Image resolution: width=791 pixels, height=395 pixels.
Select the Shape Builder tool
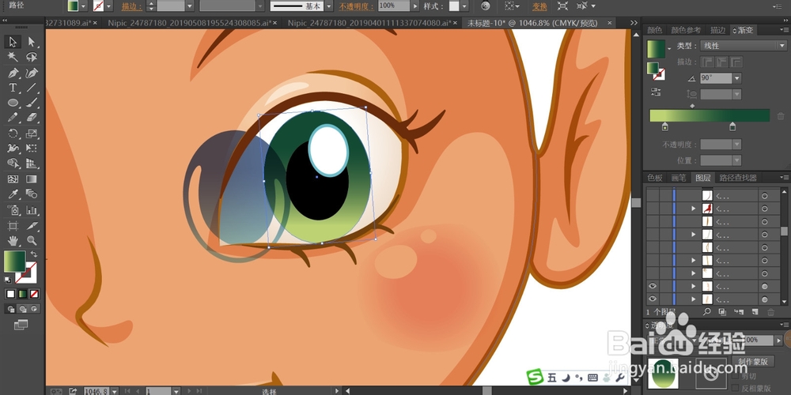pyautogui.click(x=13, y=164)
